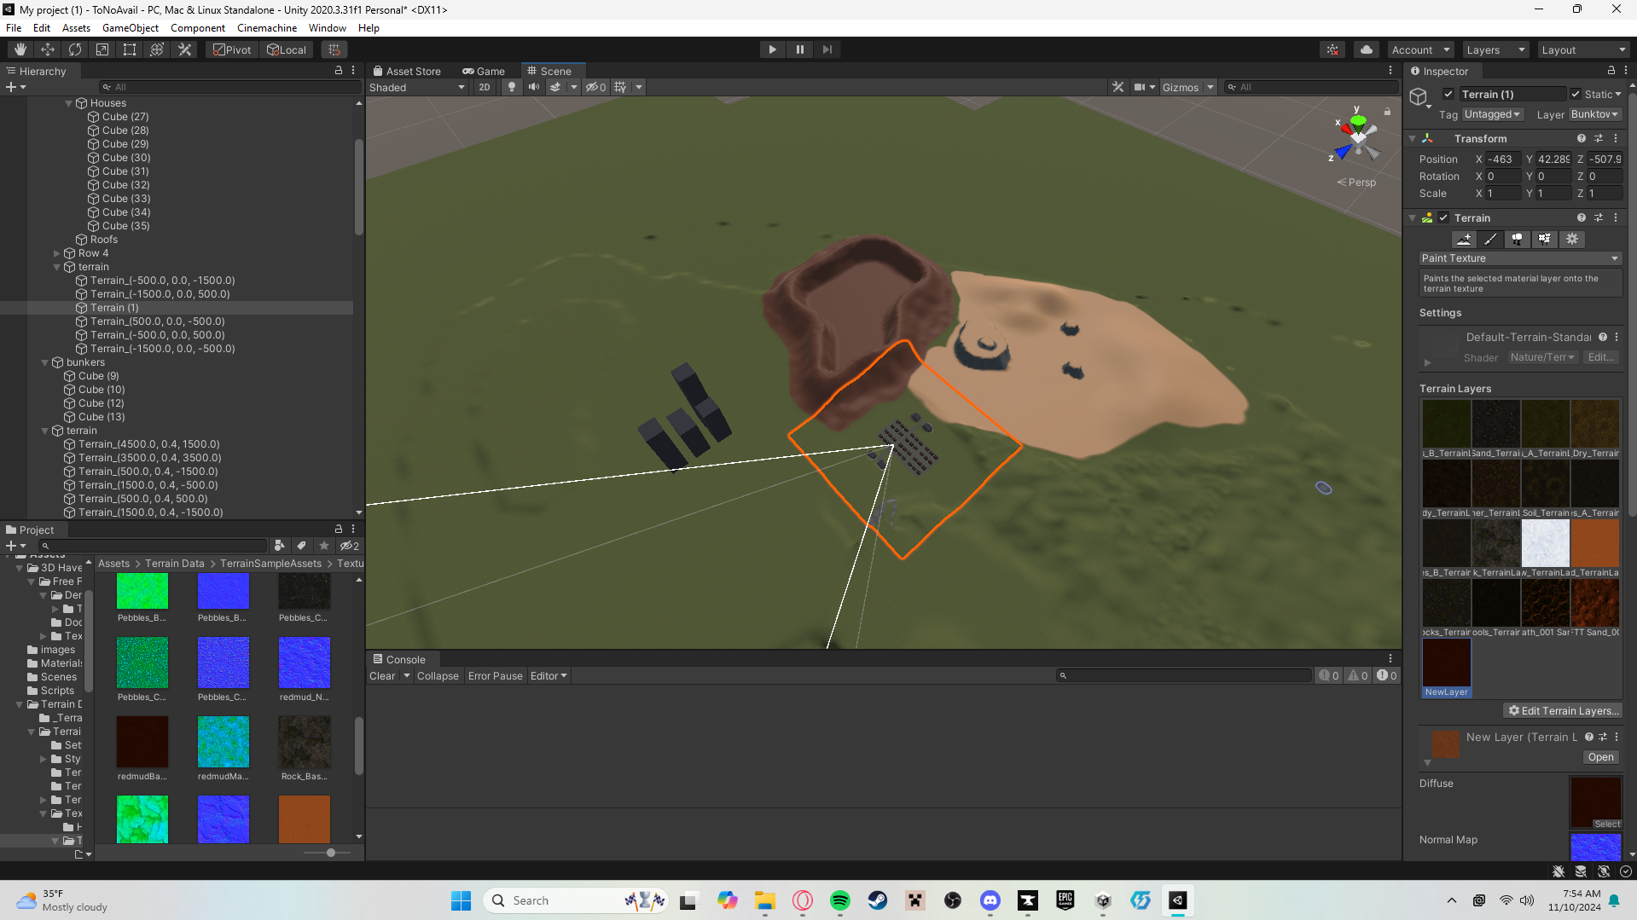Select the Rect tool in the toolbar
This screenshot has width=1637, height=920.
click(x=129, y=49)
